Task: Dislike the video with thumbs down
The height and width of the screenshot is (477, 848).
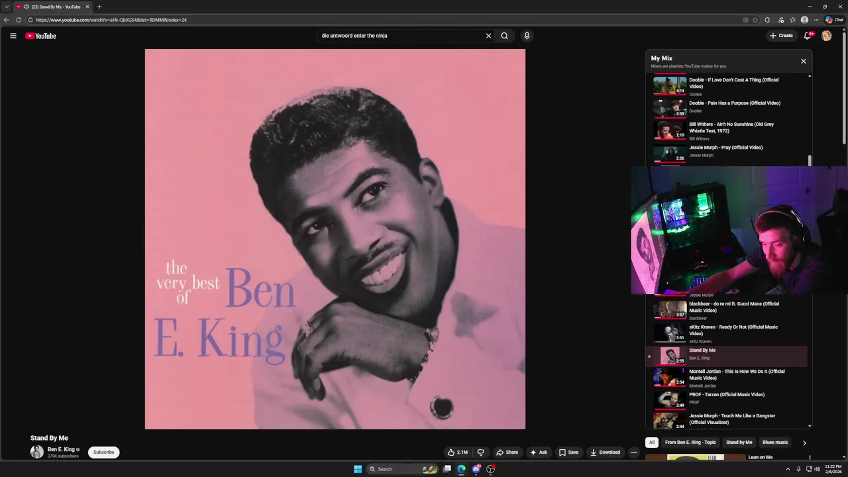Action: (481, 452)
